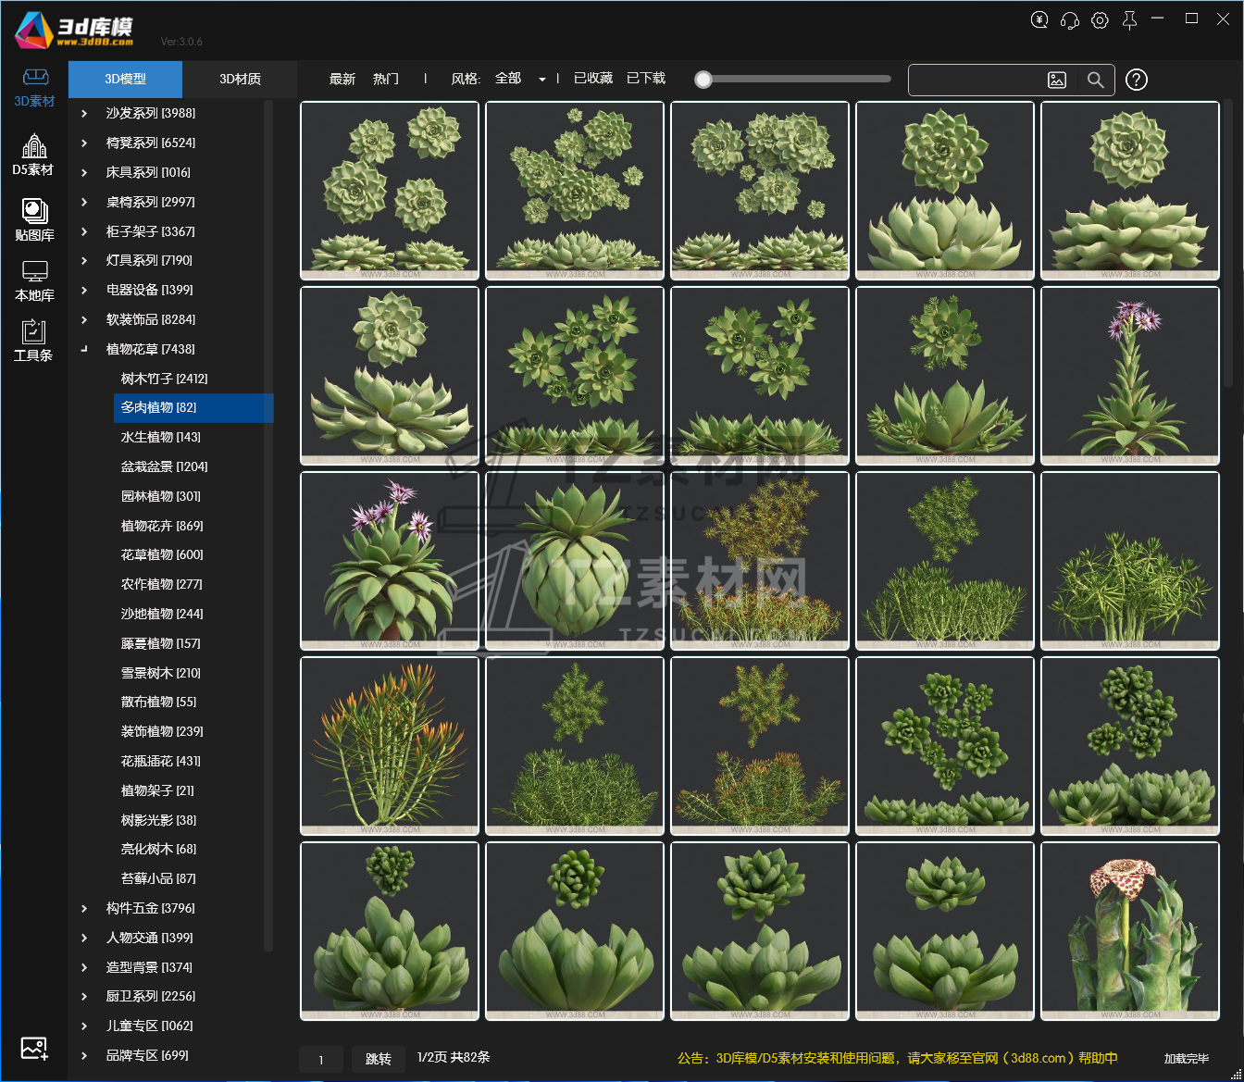Image resolution: width=1244 pixels, height=1082 pixels.
Task: Select 植物花卉 [869] subcategory
Action: point(162,526)
